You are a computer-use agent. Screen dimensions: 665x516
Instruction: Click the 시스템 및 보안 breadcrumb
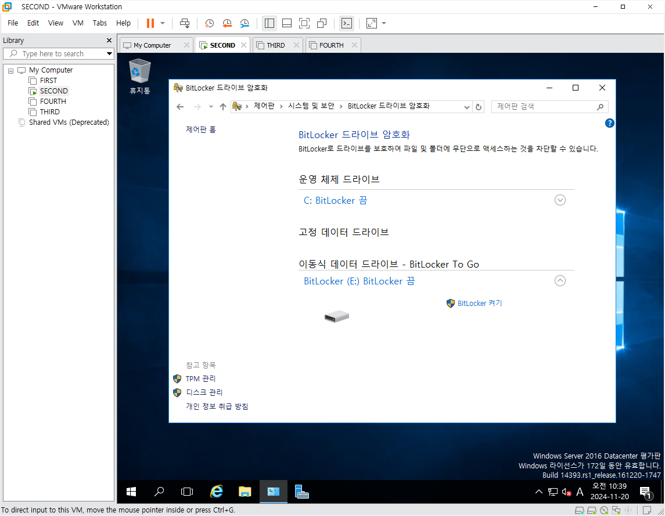(x=311, y=106)
